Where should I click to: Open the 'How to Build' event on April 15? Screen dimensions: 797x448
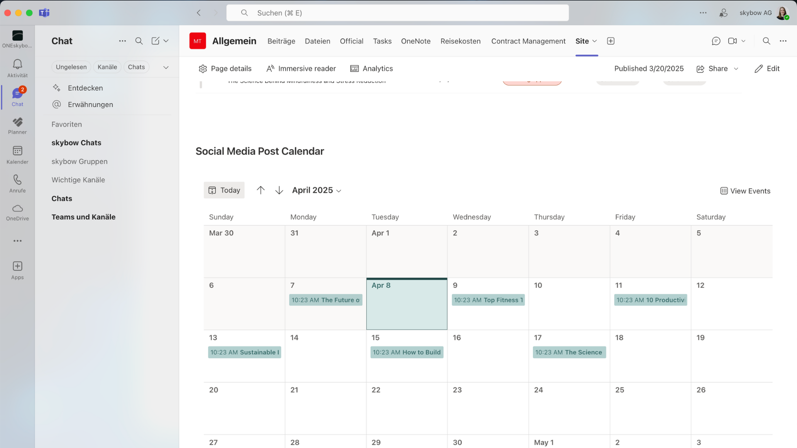click(x=407, y=352)
